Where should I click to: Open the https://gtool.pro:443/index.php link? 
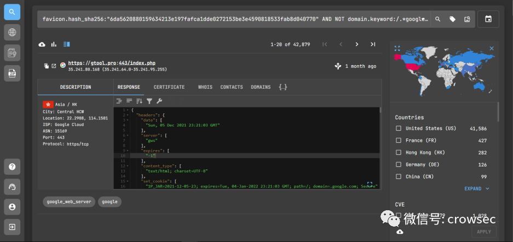tap(112, 63)
